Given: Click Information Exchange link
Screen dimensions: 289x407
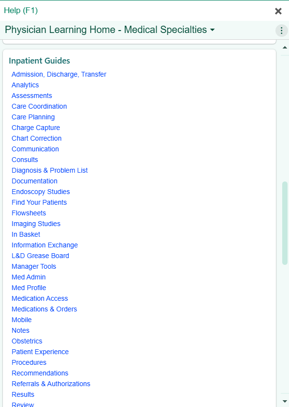Looking at the screenshot, I should (x=45, y=244).
